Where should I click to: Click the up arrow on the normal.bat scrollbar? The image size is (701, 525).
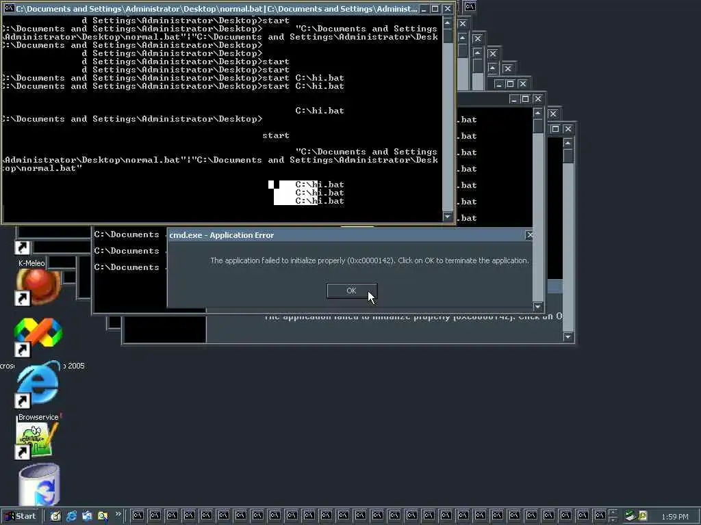coord(448,23)
